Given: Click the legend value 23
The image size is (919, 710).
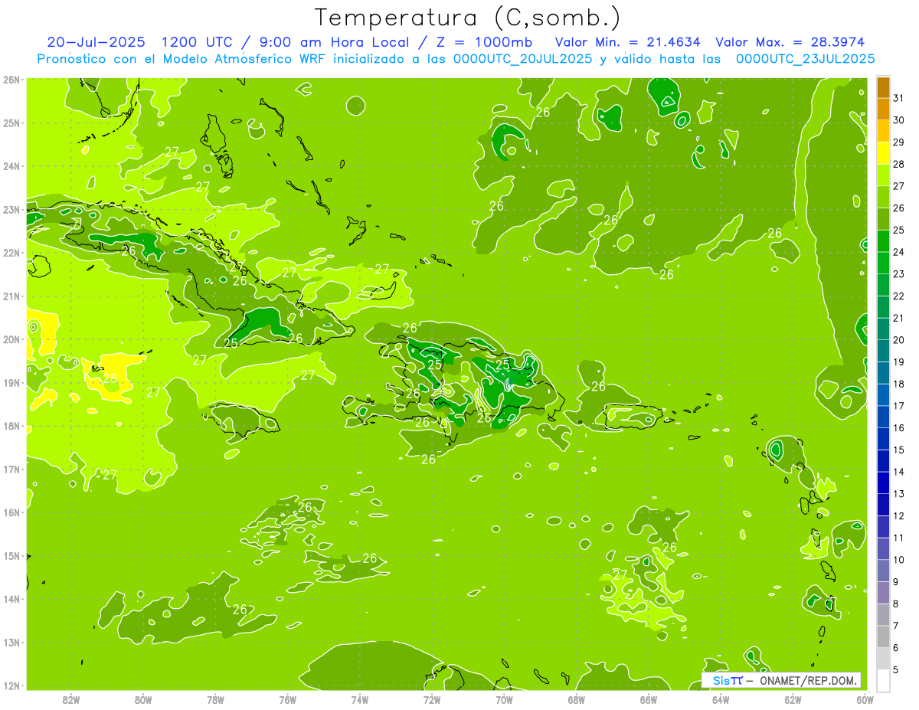Looking at the screenshot, I should (898, 273).
